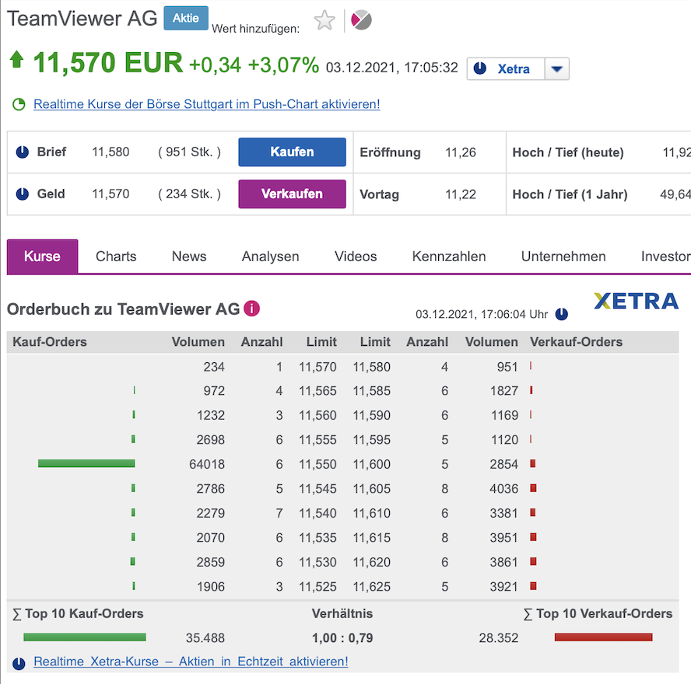Click the Brief price 11,580

[110, 152]
